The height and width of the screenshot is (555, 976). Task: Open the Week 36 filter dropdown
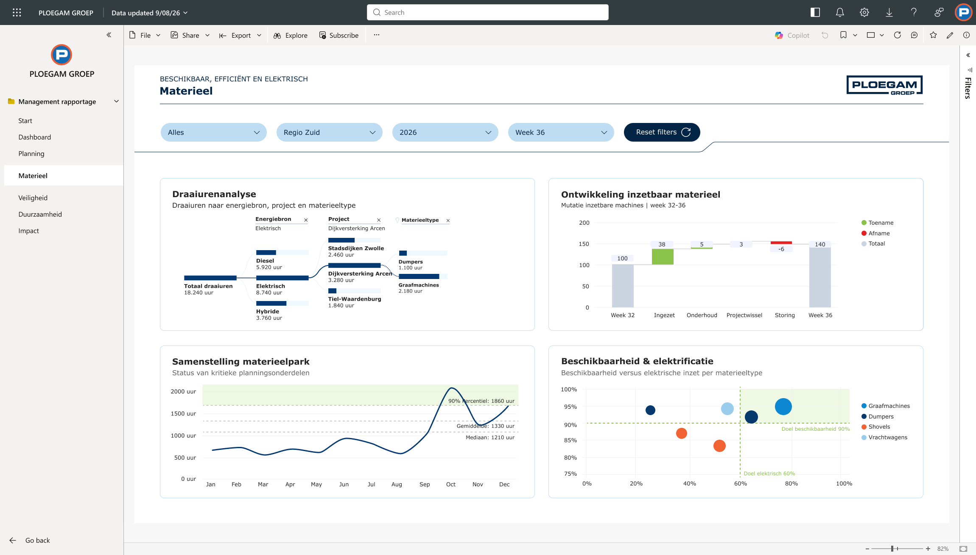pos(561,132)
